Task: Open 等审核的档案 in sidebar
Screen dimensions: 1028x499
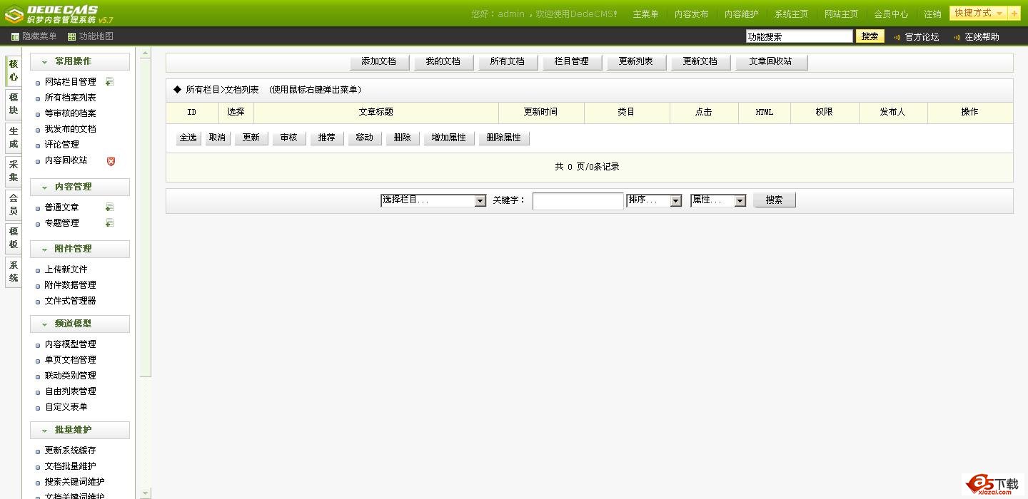Action: click(70, 114)
